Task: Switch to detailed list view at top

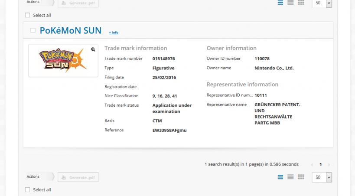Action: pos(280,3)
